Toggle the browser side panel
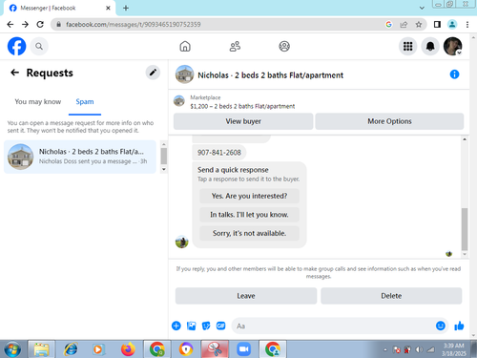 tap(437, 25)
